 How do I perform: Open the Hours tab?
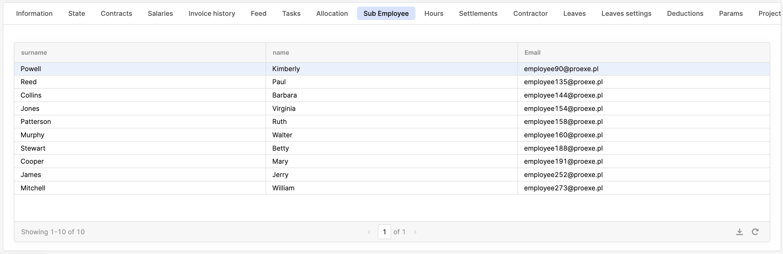(434, 13)
